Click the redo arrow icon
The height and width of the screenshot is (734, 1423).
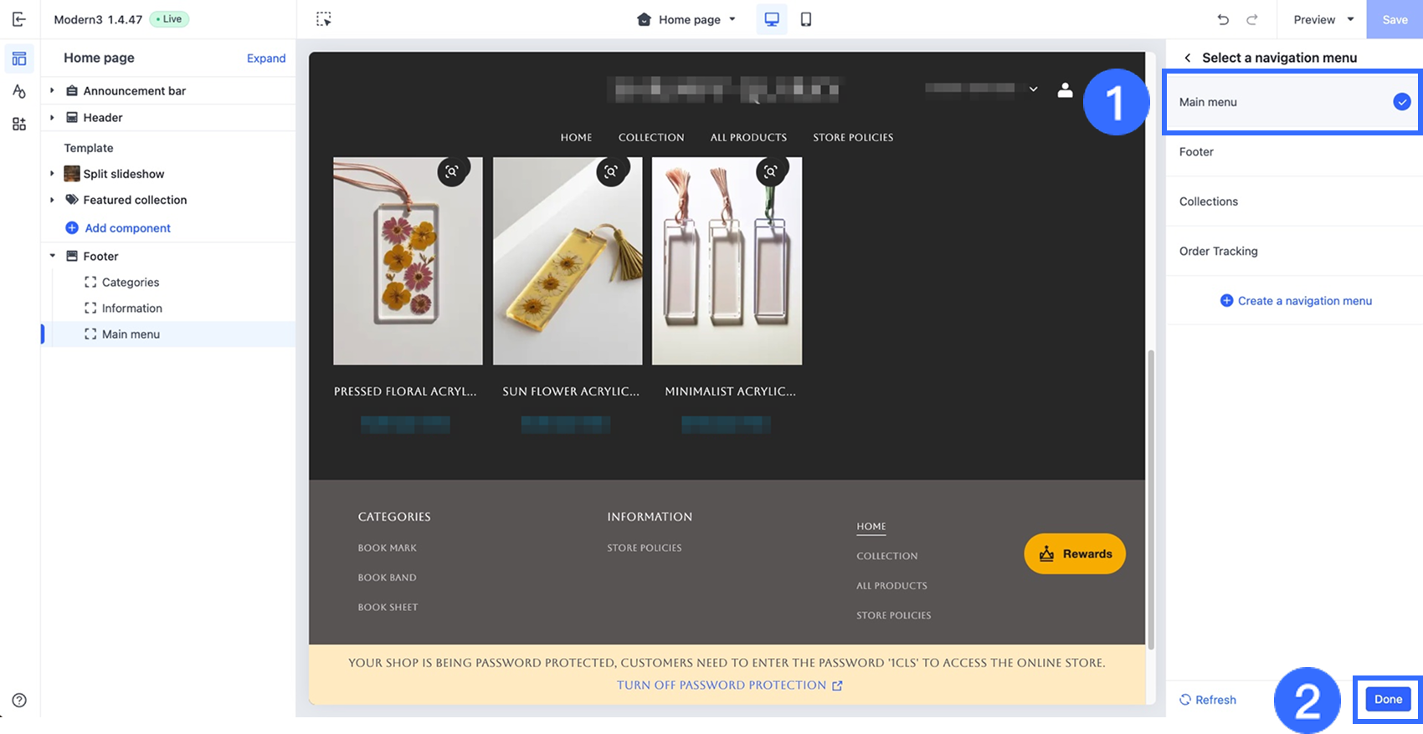coord(1251,19)
